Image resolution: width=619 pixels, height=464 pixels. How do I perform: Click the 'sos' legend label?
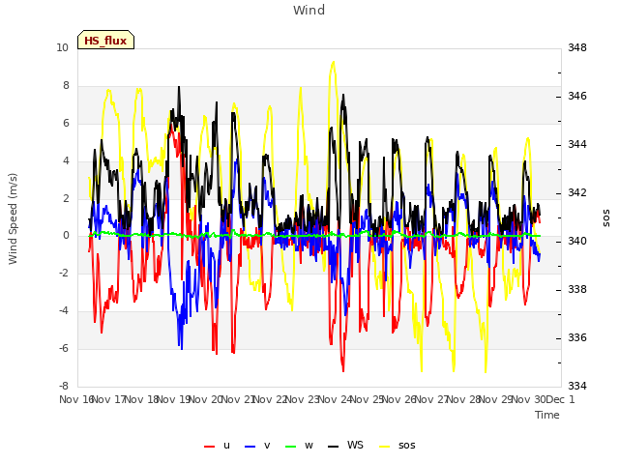(407, 445)
